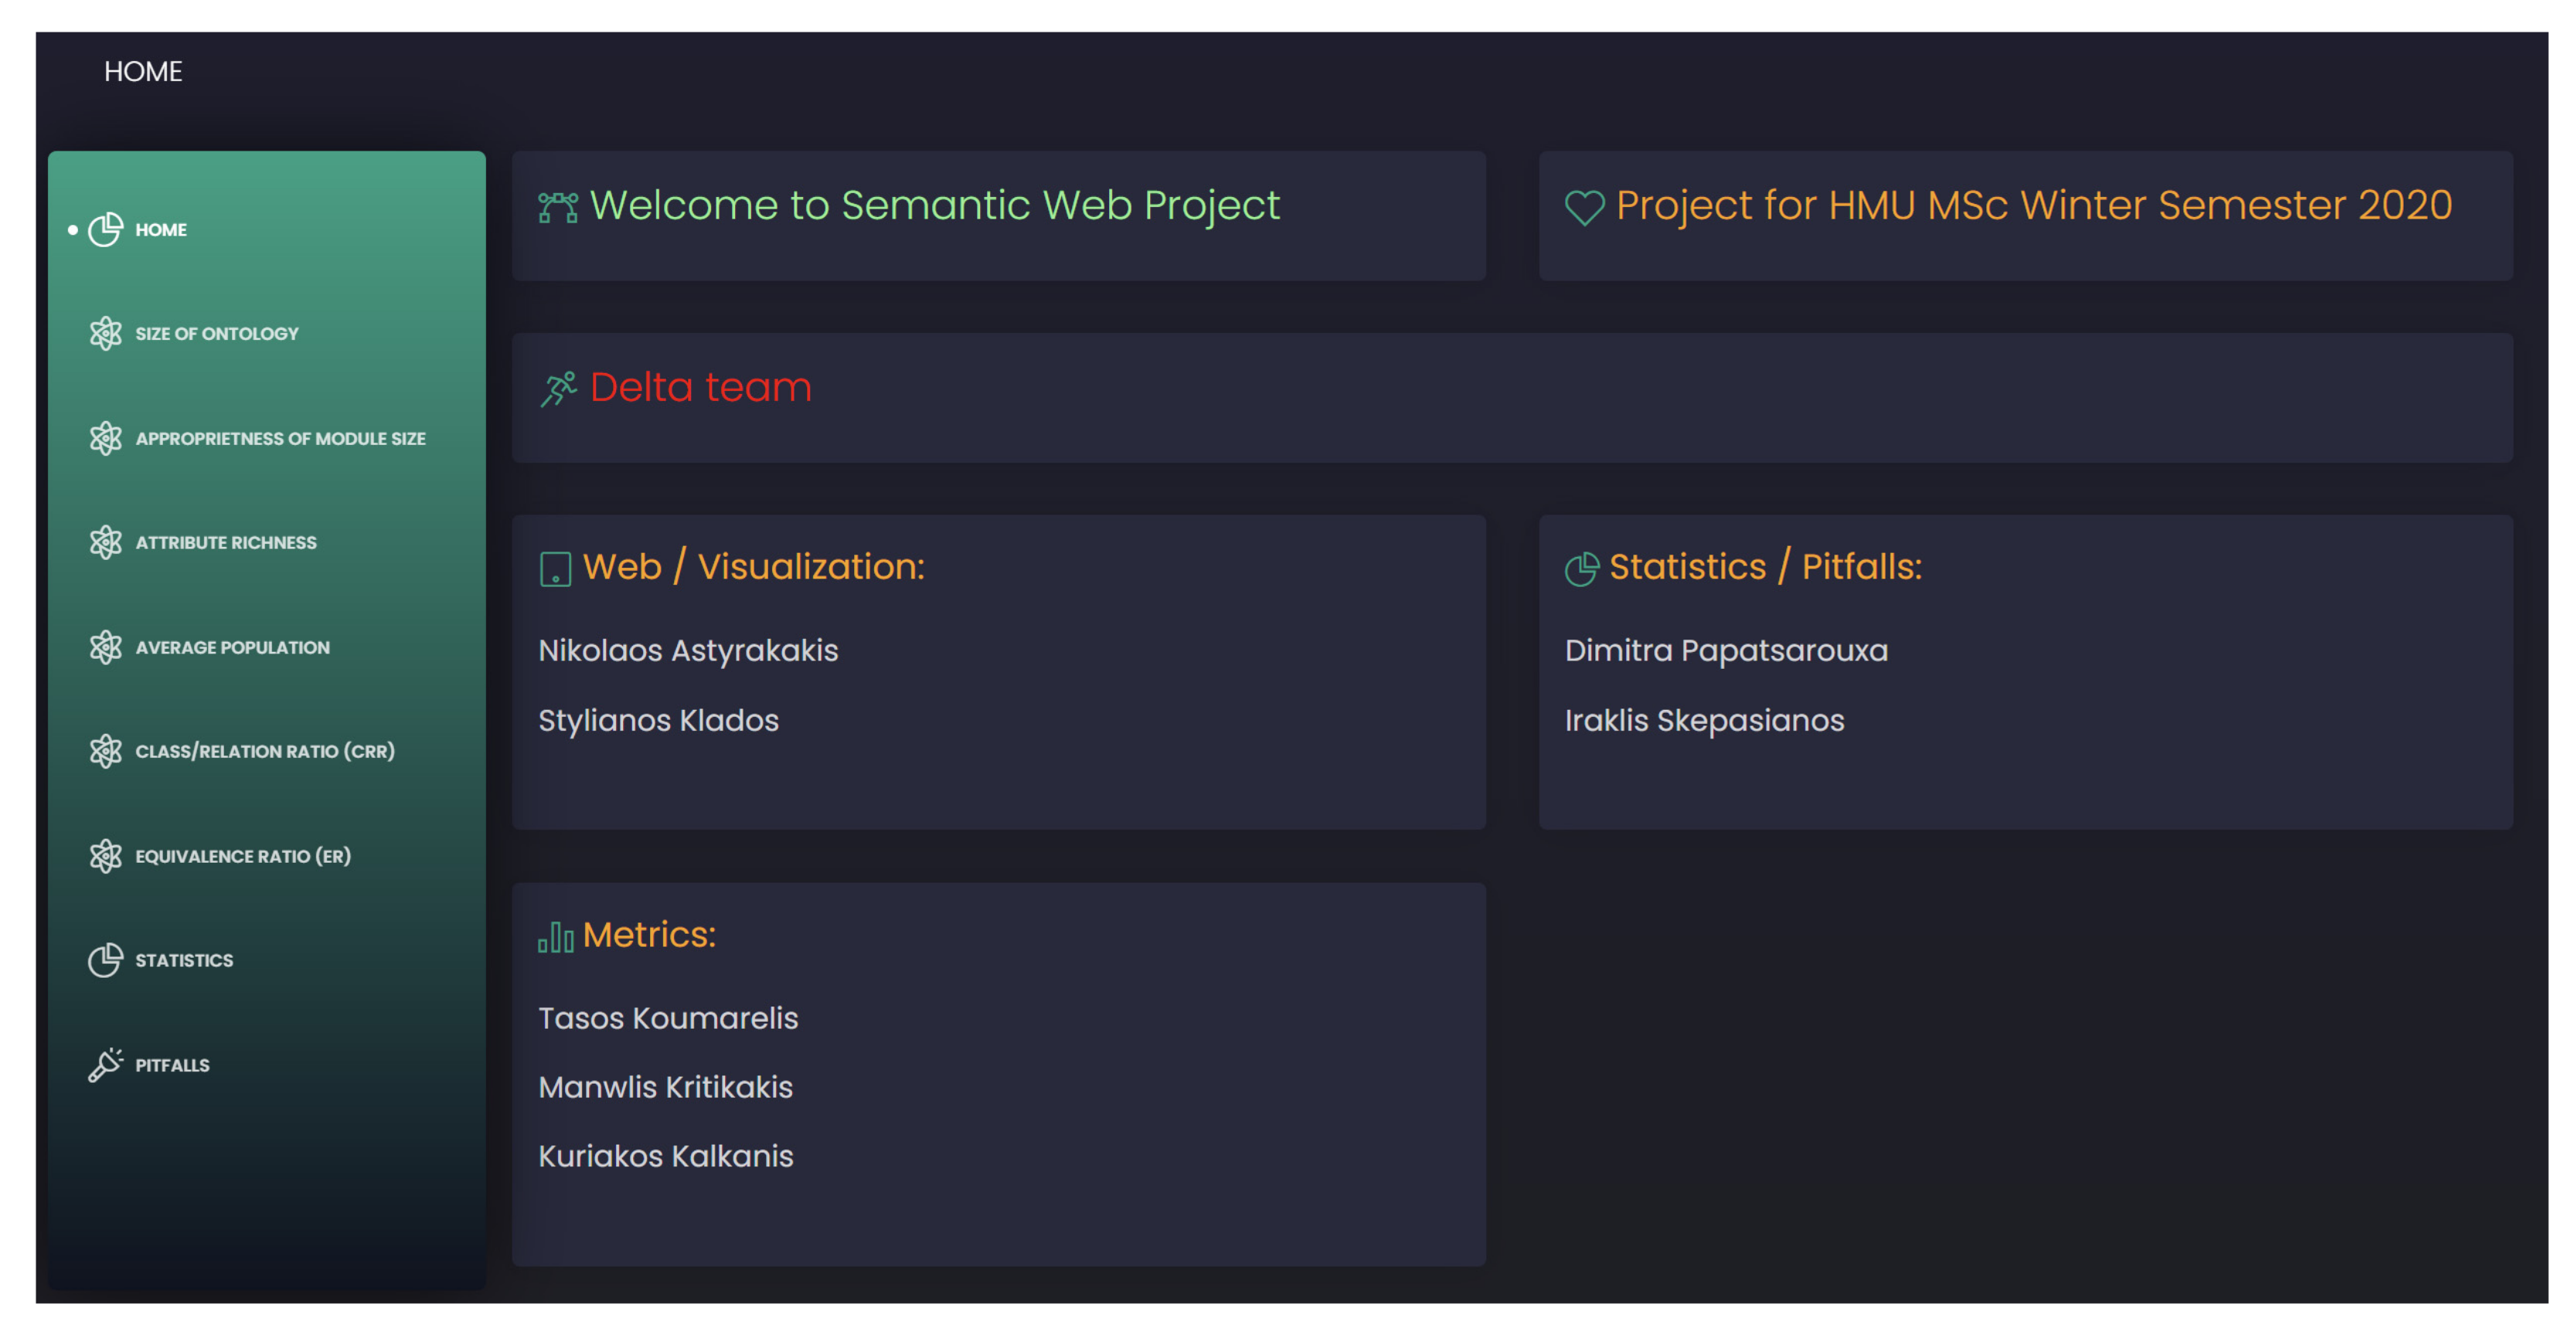
Task: Go to Average Population in sidebar
Action: point(232,647)
